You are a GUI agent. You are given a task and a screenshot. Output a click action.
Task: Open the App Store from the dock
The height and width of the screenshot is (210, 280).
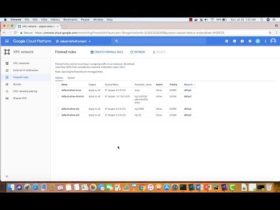(x=167, y=187)
